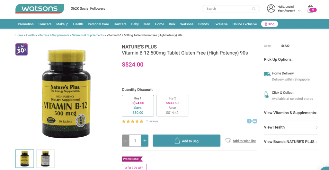329x170 pixels.
Task: Select the Buy 2 quantity discount option
Action: (172, 106)
